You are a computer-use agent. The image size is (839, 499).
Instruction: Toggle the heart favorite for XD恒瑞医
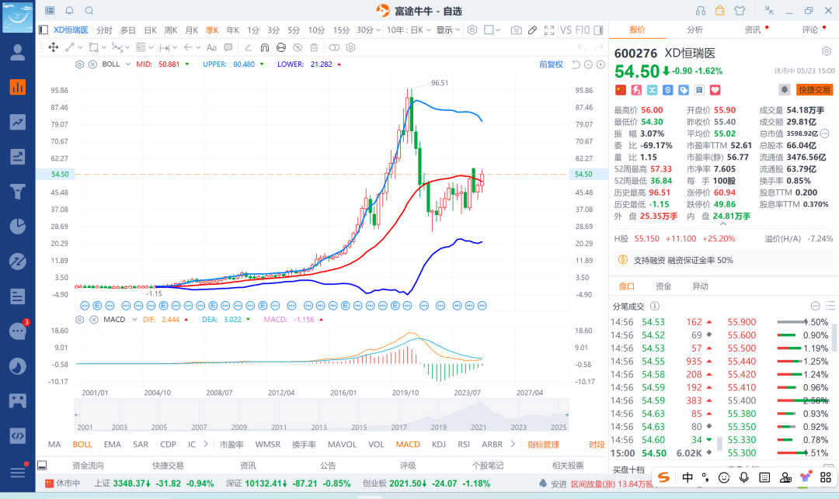point(715,90)
